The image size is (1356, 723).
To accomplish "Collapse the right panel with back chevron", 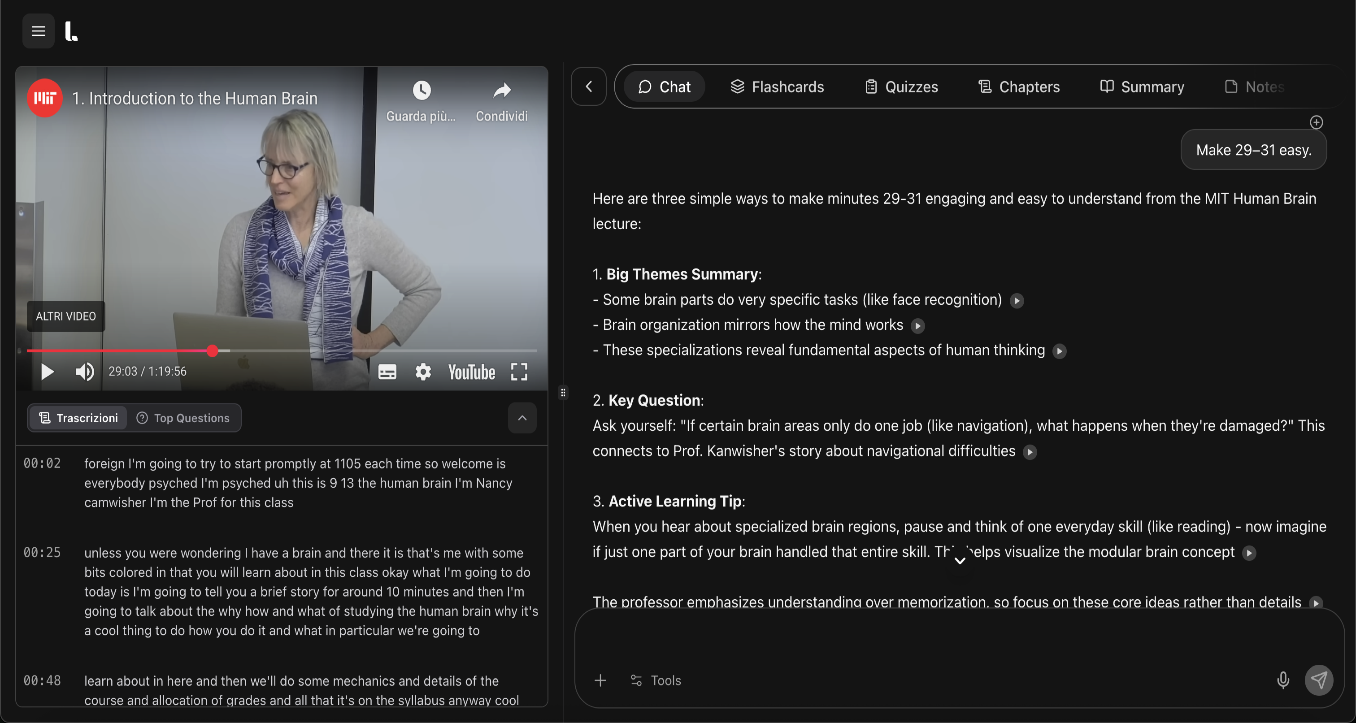I will [x=588, y=87].
